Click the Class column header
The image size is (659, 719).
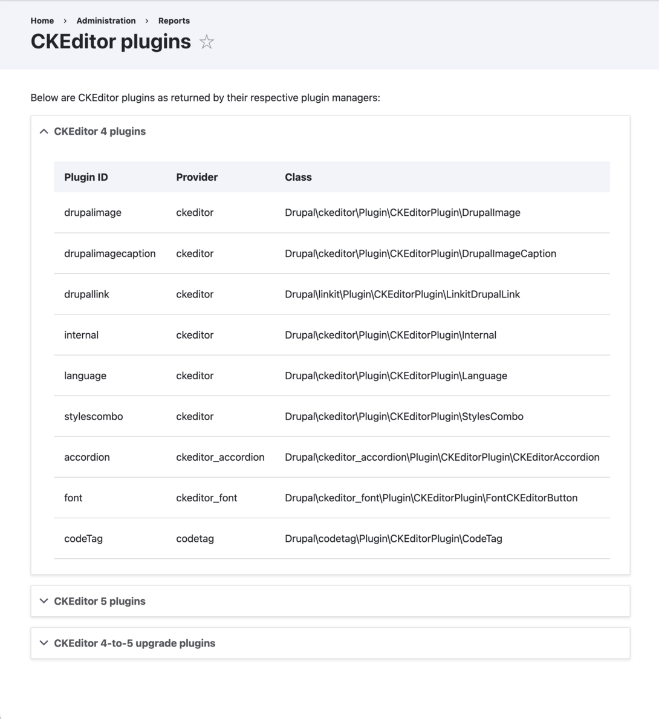coord(299,177)
